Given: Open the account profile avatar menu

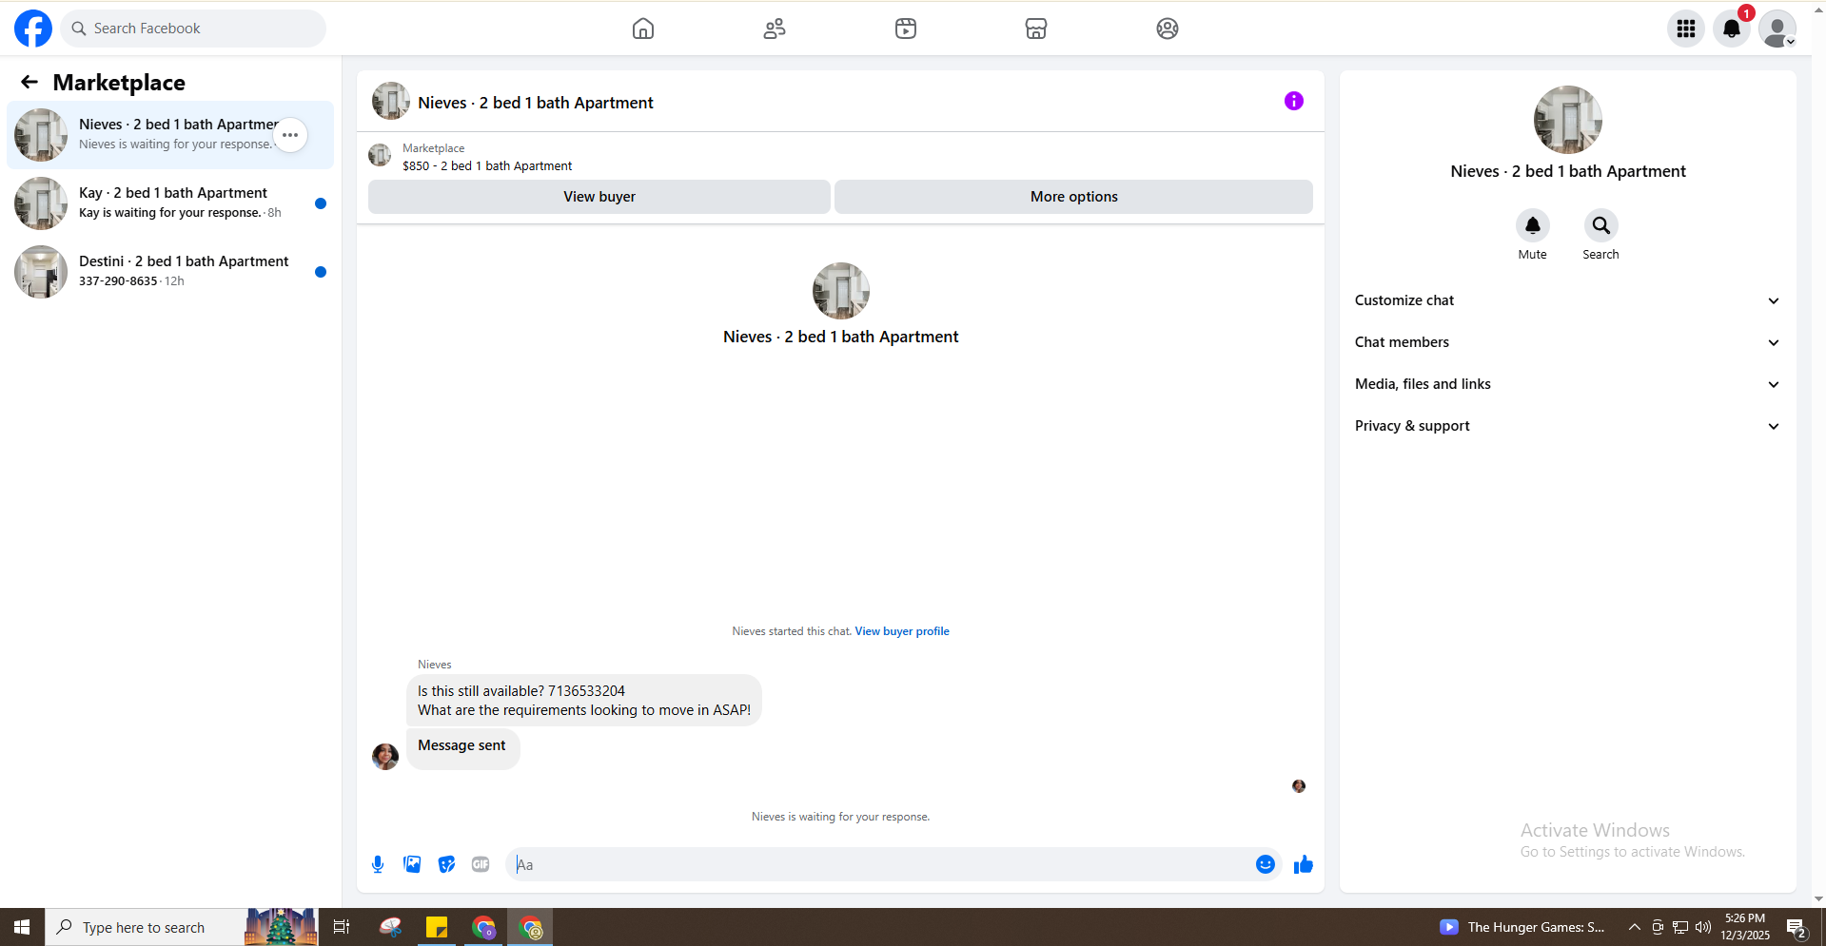Looking at the screenshot, I should point(1777,29).
